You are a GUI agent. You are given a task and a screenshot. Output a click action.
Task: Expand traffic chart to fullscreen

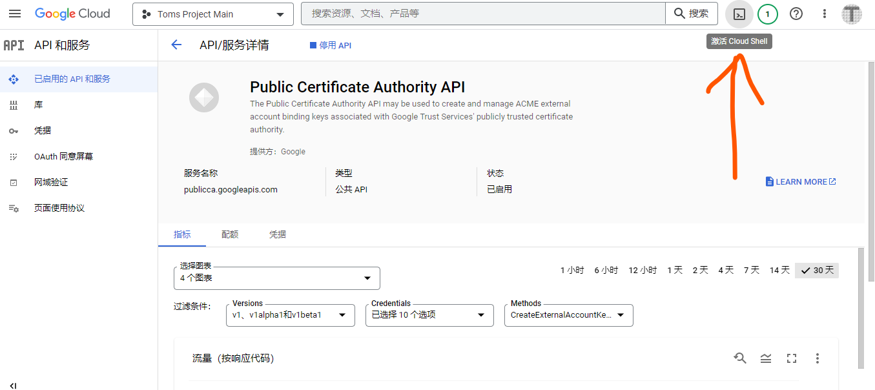pos(792,358)
